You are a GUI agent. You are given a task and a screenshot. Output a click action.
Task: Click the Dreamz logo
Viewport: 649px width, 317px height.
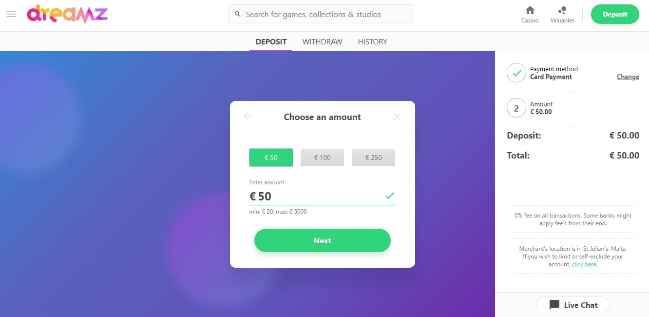tap(67, 14)
